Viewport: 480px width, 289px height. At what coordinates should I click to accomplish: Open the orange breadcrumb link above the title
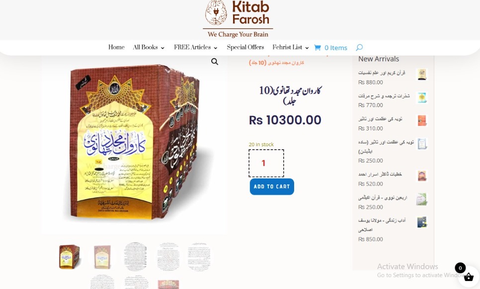click(x=276, y=62)
